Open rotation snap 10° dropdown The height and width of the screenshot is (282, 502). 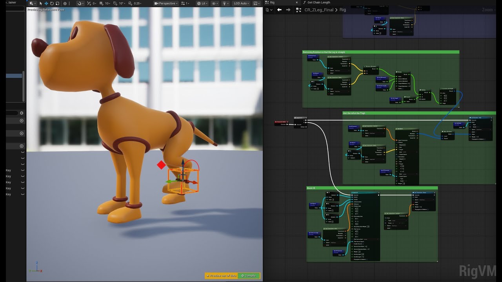click(122, 3)
